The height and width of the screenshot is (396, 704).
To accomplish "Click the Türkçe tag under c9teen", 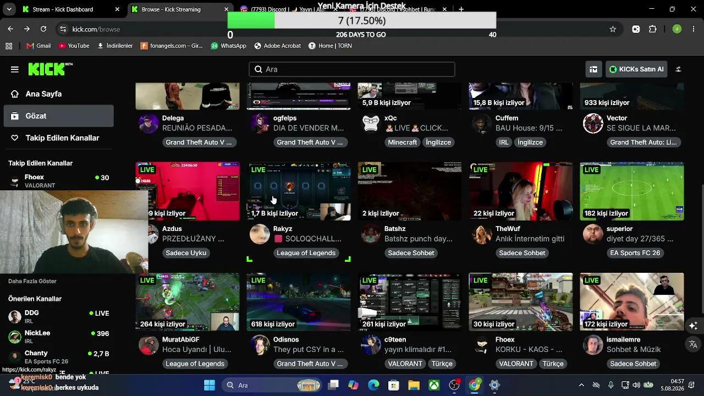I will tap(442, 364).
